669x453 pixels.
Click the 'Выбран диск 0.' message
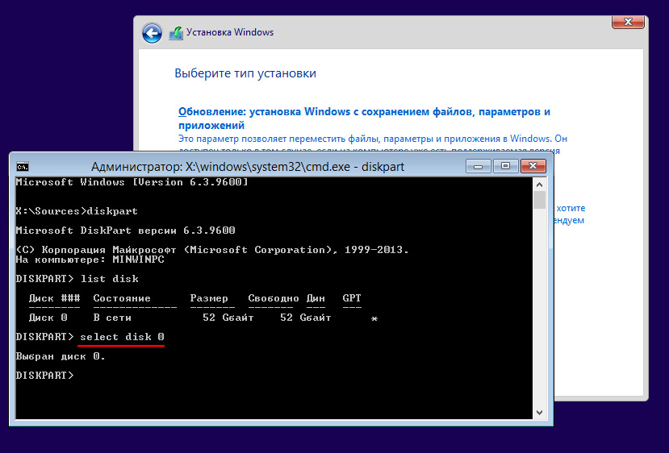(x=61, y=356)
